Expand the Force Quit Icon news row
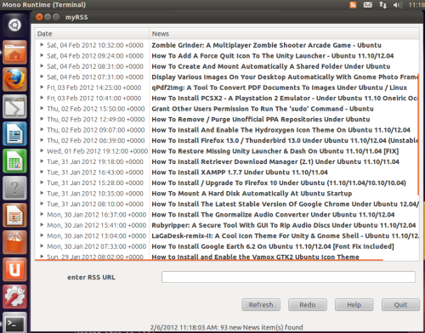This screenshot has width=425, height=333. 42,55
